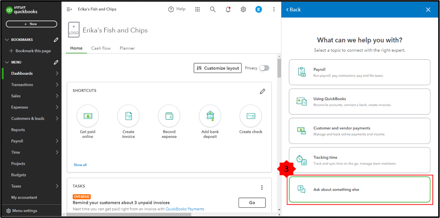This screenshot has width=440, height=218.
Task: Close the help panel with X
Action: [428, 10]
